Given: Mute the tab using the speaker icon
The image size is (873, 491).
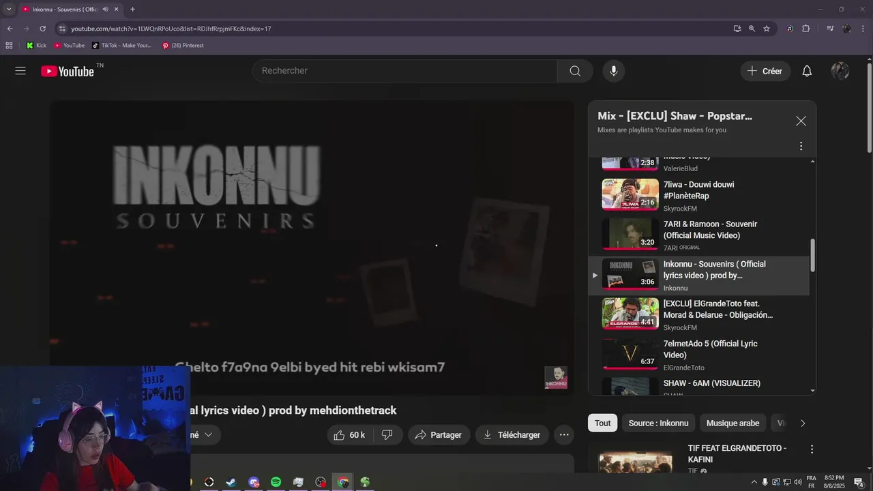Looking at the screenshot, I should coord(105,10).
